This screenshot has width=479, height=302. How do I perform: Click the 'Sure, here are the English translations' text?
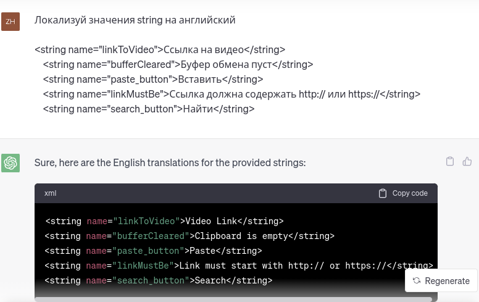coord(170,163)
